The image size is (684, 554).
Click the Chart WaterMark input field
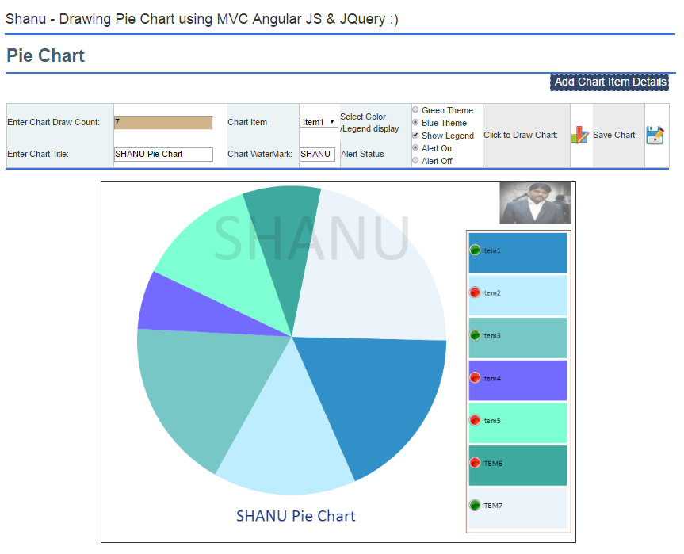[x=317, y=154]
